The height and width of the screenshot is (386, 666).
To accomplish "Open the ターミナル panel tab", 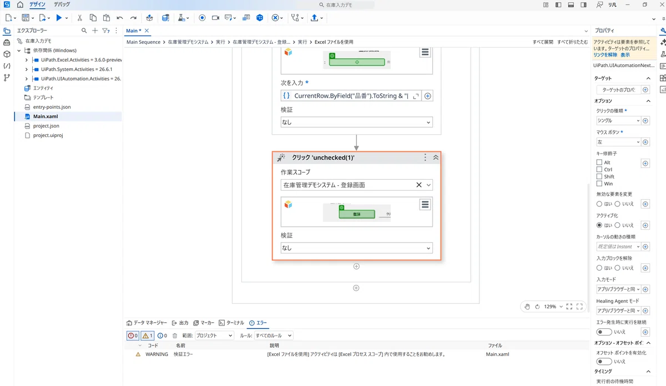I will point(231,323).
